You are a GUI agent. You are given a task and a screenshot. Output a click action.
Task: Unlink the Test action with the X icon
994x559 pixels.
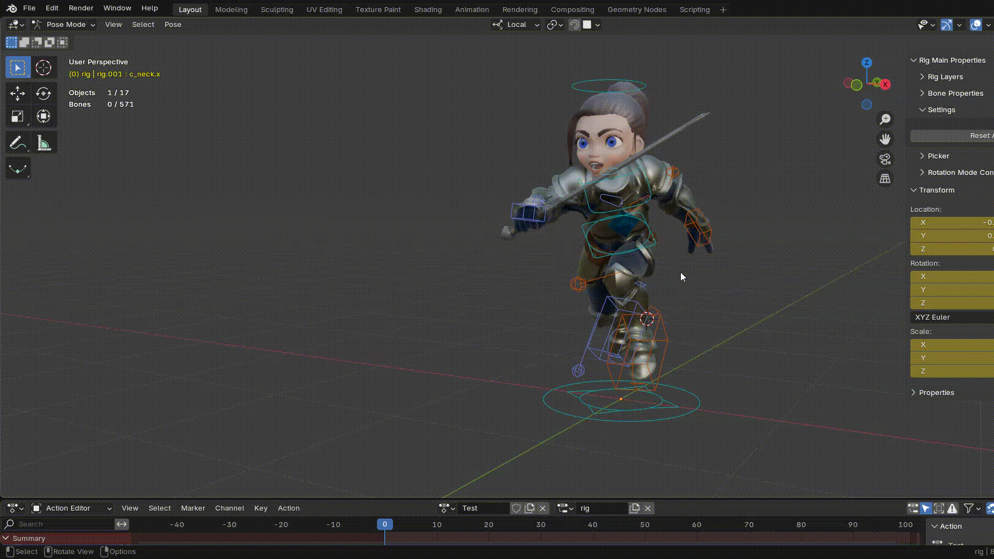tap(543, 508)
